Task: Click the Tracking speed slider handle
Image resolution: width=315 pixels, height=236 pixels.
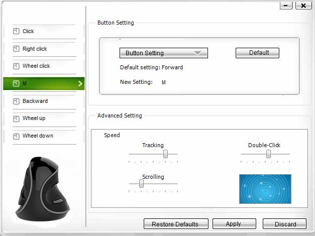Action: [165, 154]
